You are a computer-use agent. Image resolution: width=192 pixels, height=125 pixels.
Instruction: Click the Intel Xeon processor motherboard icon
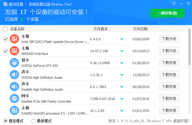coord(14,110)
